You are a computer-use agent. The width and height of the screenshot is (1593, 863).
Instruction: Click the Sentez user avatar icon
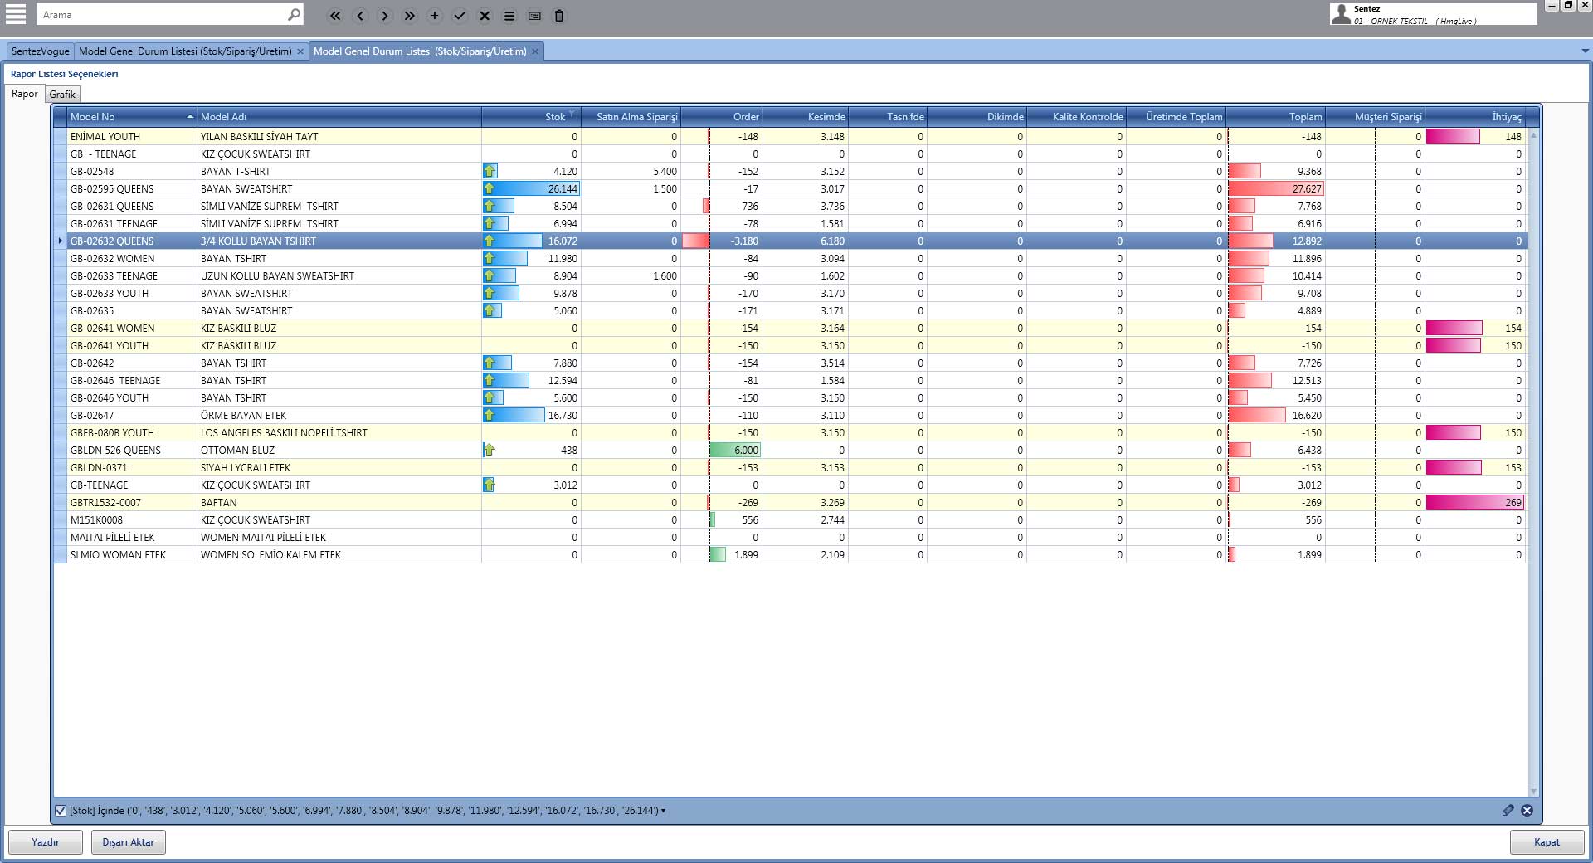[1341, 14]
